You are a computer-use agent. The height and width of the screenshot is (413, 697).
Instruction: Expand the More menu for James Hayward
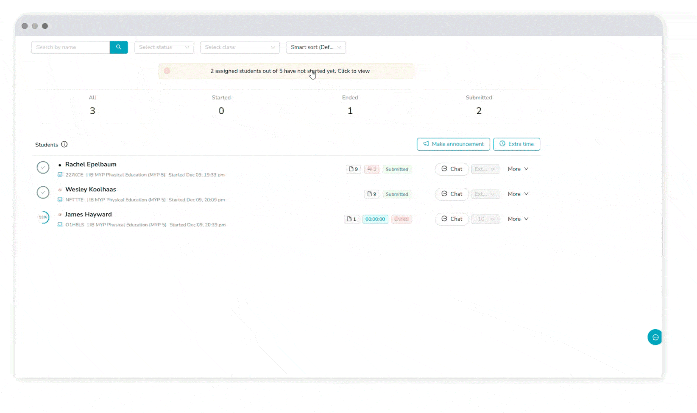tap(518, 219)
